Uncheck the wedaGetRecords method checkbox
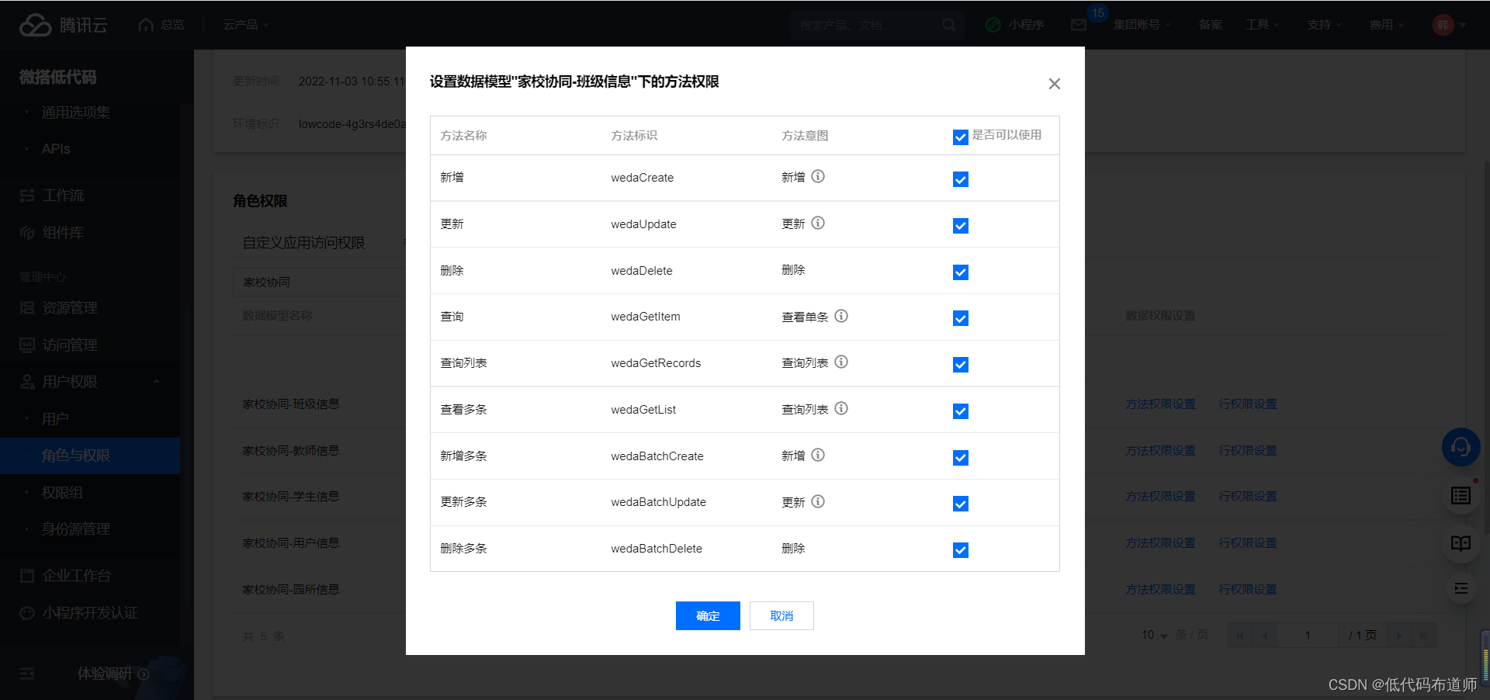The width and height of the screenshot is (1490, 700). (x=960, y=365)
